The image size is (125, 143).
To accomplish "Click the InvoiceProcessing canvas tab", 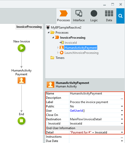I will (x=29, y=27).
